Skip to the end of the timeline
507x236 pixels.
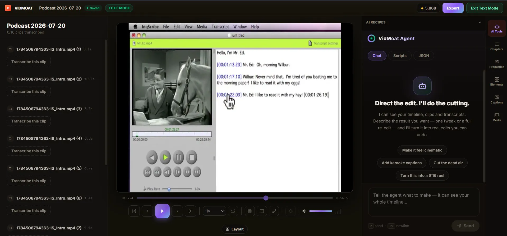tap(190, 211)
